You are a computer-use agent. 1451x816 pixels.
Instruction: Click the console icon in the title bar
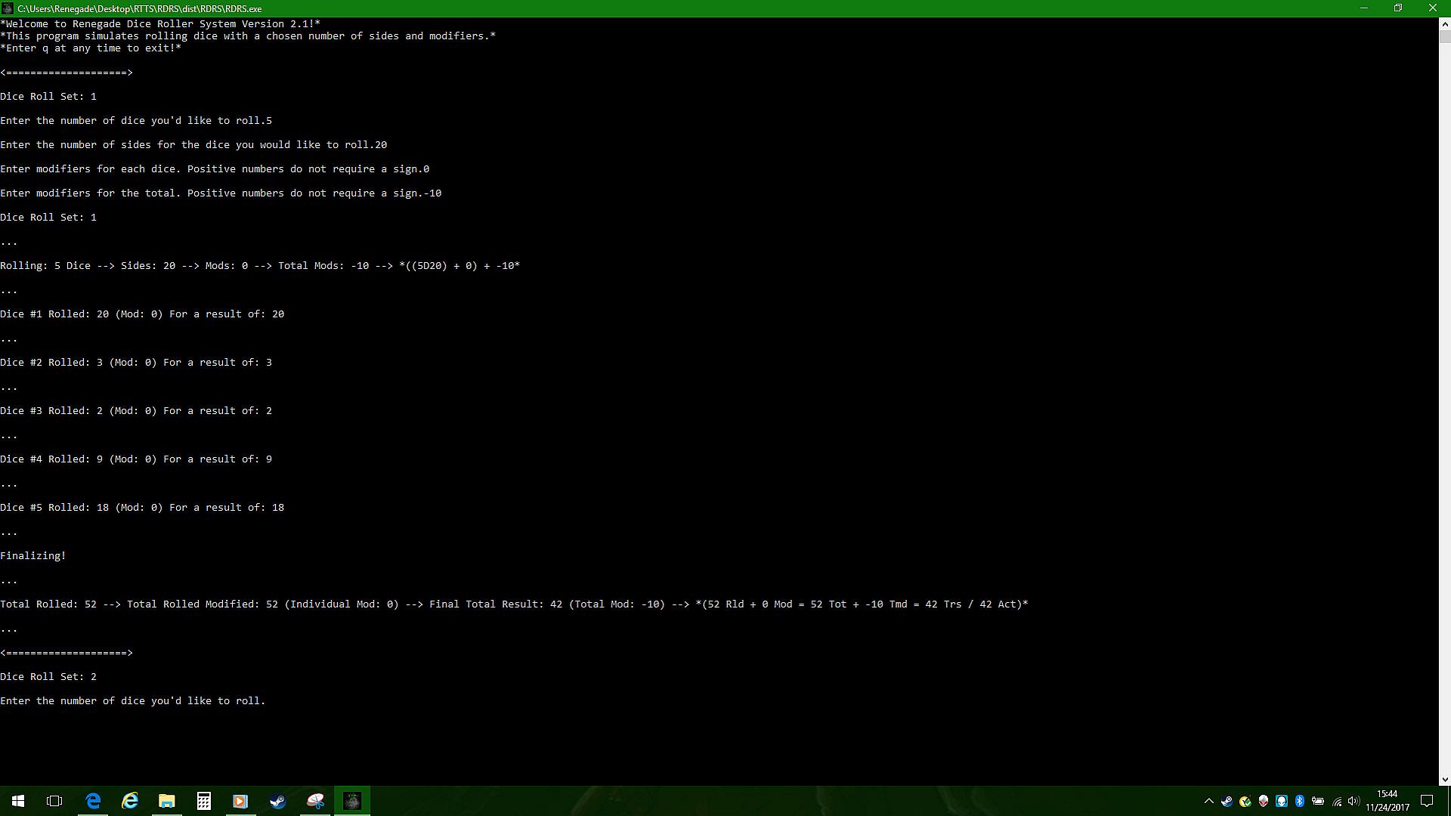8,8
